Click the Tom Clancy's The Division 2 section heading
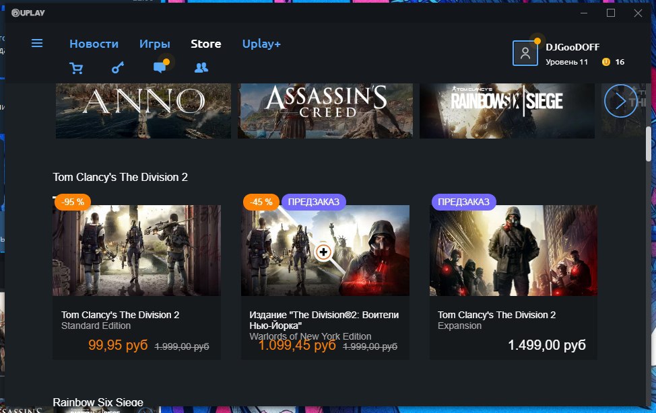656x413 pixels. point(120,177)
